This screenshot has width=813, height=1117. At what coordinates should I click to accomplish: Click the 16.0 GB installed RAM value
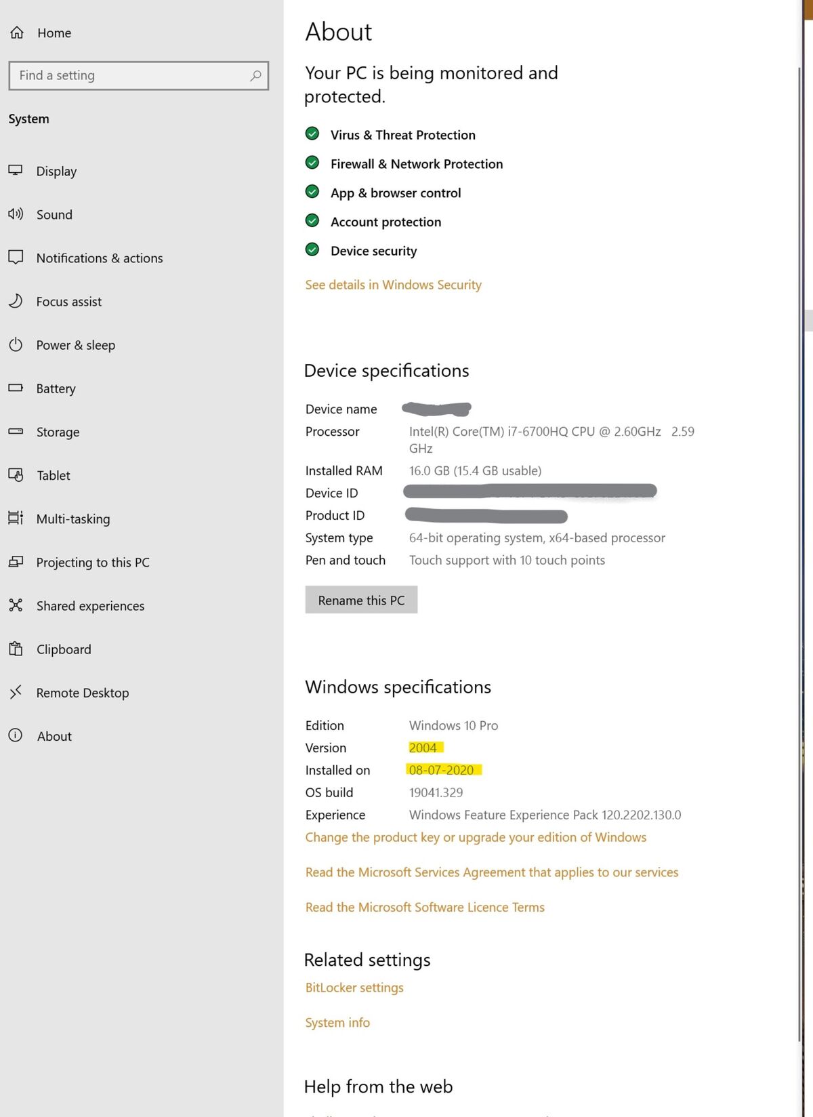point(475,470)
